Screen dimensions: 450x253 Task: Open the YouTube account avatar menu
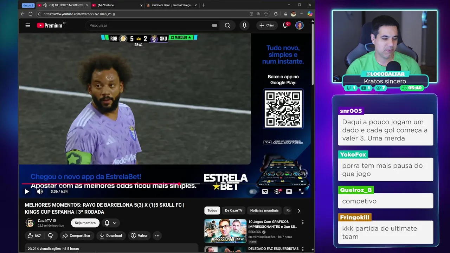click(300, 25)
